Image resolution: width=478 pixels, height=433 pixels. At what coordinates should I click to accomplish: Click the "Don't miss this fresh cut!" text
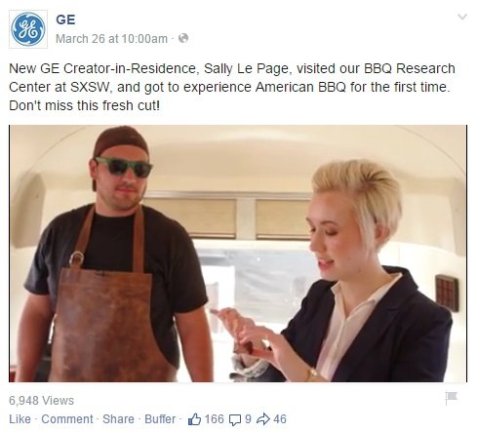[x=85, y=105]
